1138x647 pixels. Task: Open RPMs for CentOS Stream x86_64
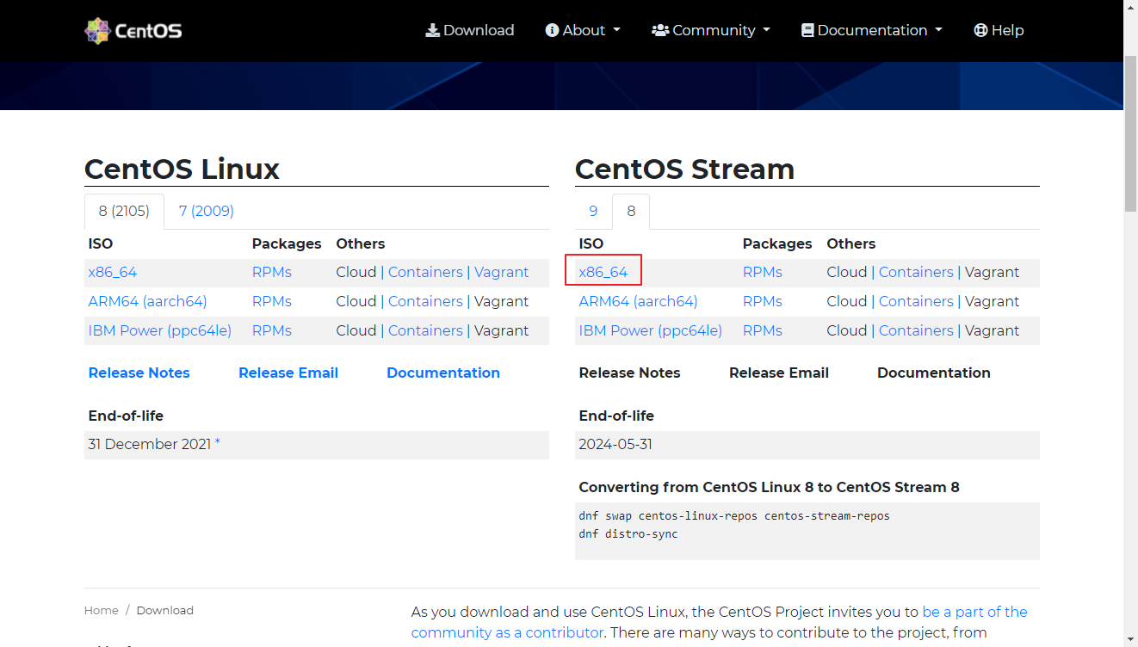pos(763,272)
